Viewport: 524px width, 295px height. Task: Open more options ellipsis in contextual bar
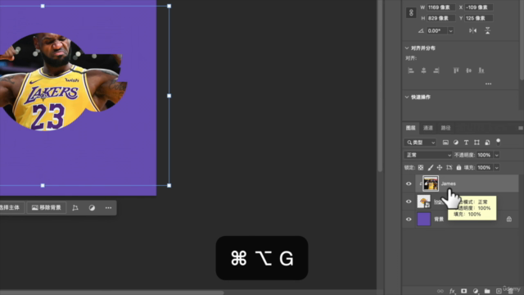click(108, 207)
